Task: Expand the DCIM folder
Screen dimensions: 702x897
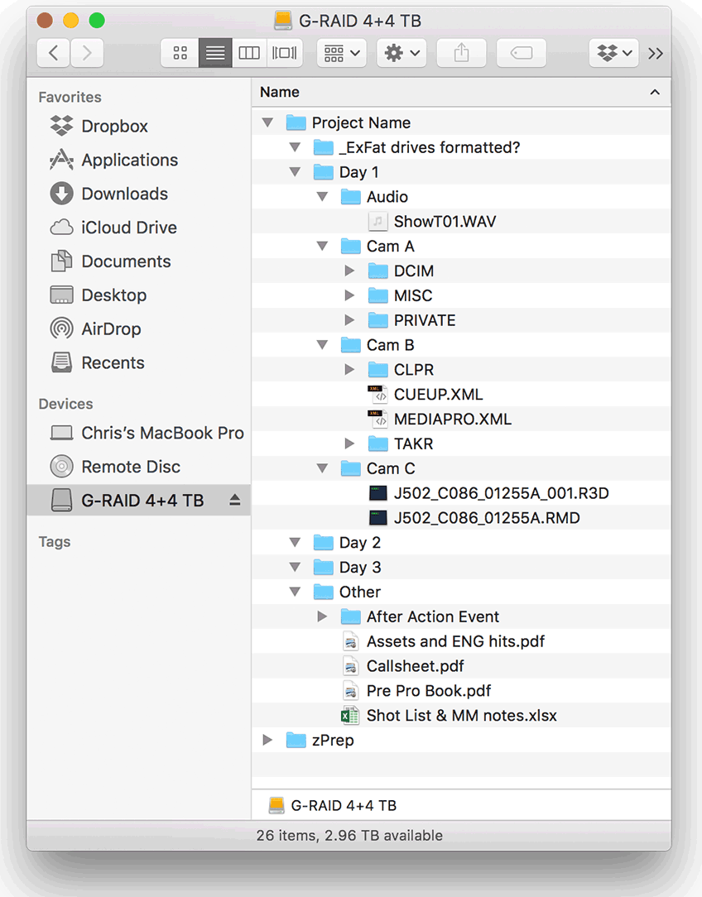Action: click(349, 271)
